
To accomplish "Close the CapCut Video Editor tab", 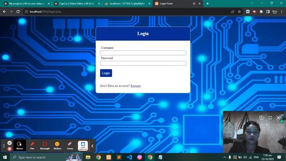I will (99, 4).
